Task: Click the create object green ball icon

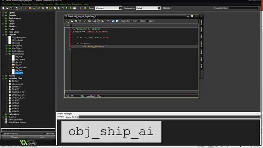Action: pos(71,8)
